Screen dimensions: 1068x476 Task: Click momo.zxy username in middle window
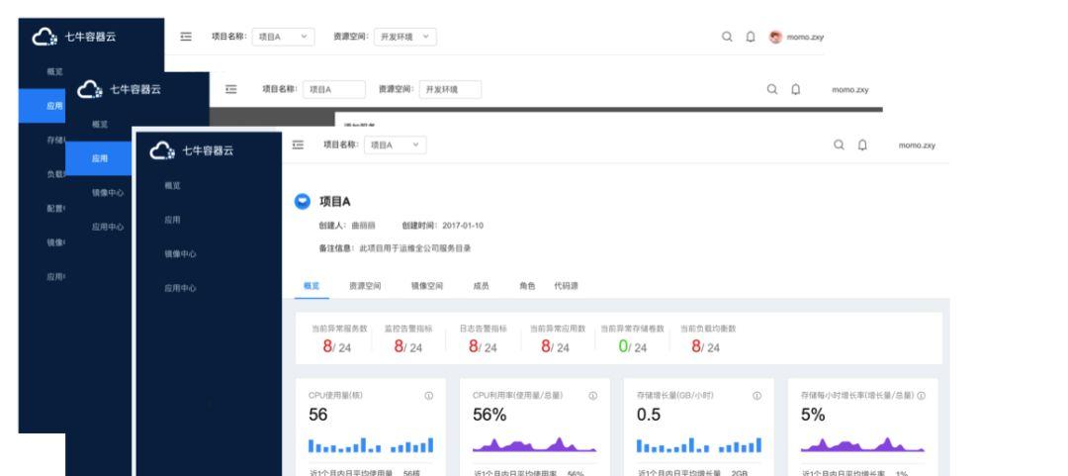pos(850,90)
